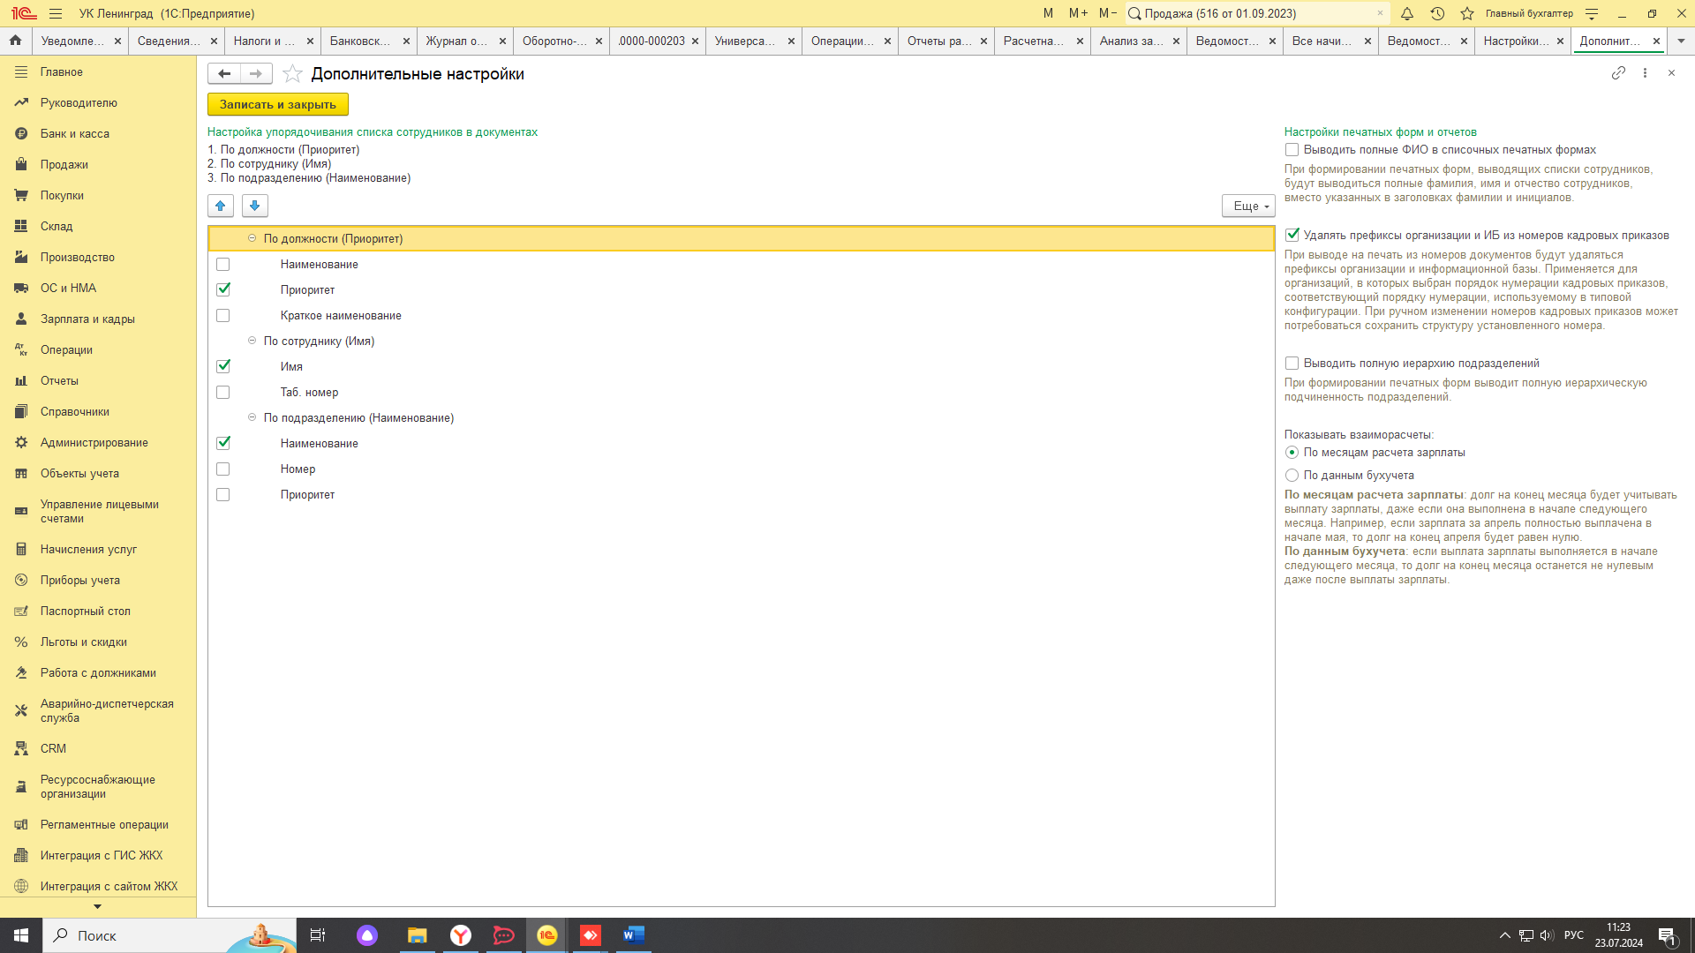Open Зарплата и кадры section in sidebar

click(x=87, y=319)
